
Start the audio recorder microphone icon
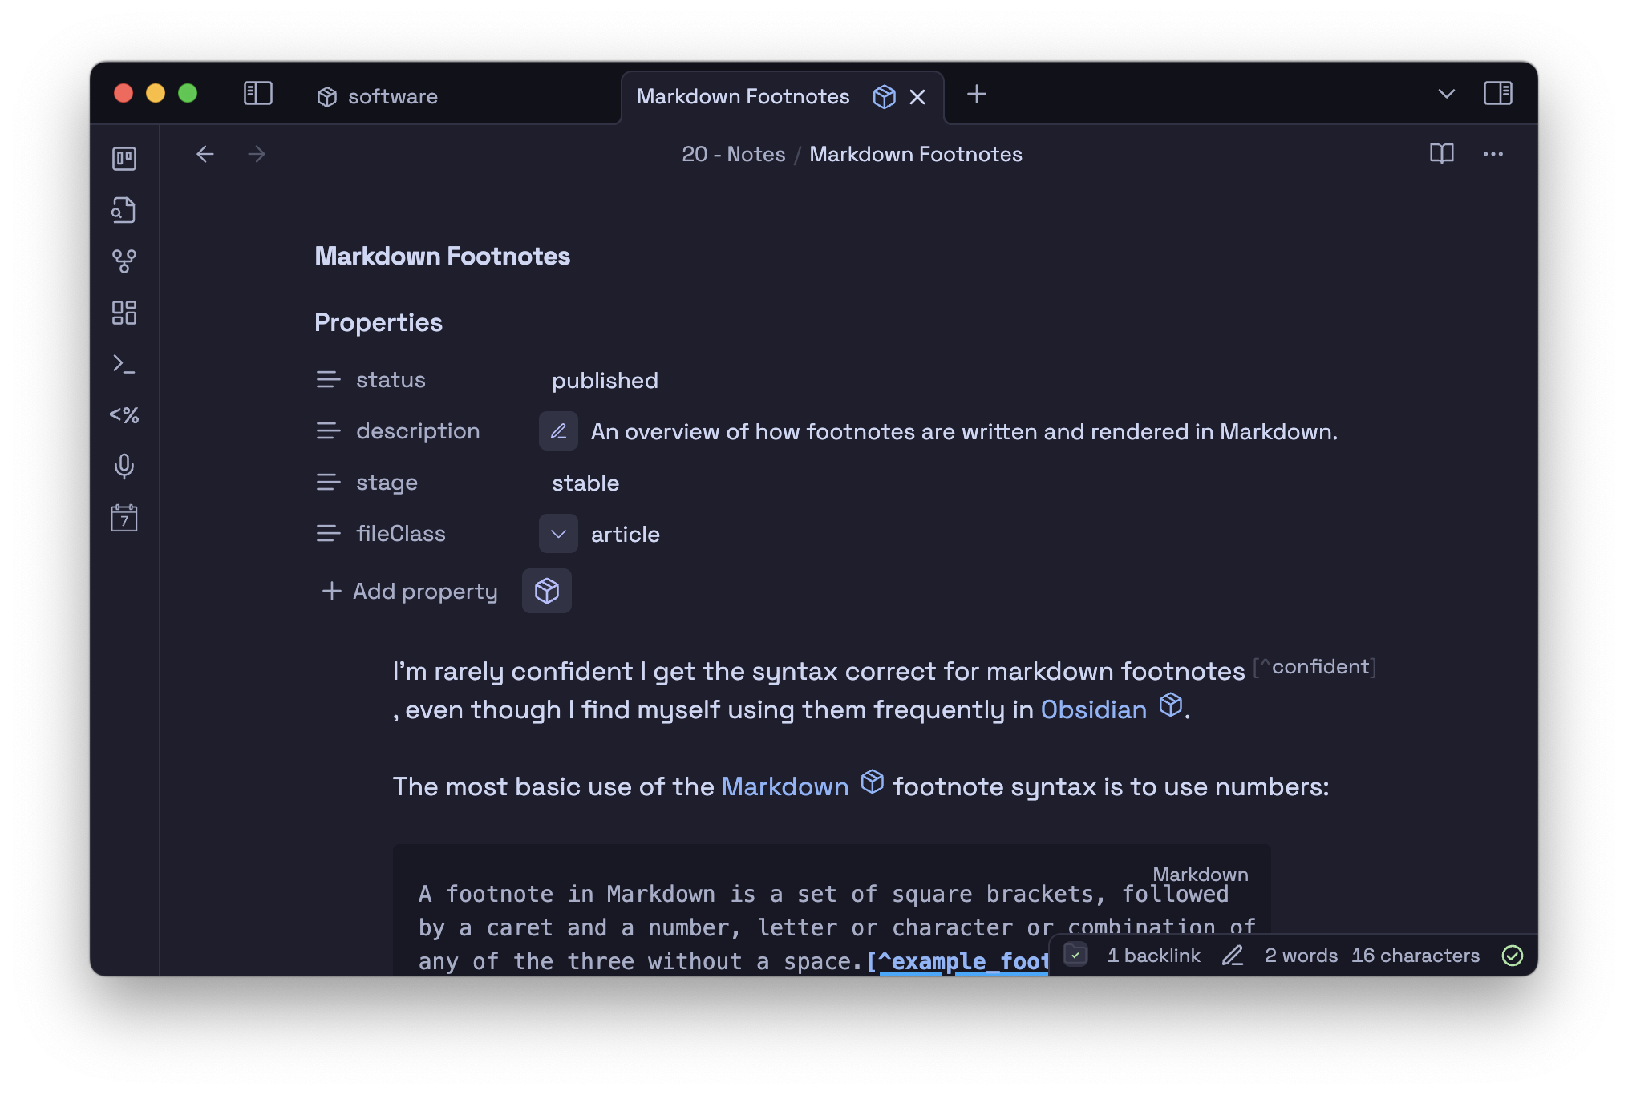(124, 466)
